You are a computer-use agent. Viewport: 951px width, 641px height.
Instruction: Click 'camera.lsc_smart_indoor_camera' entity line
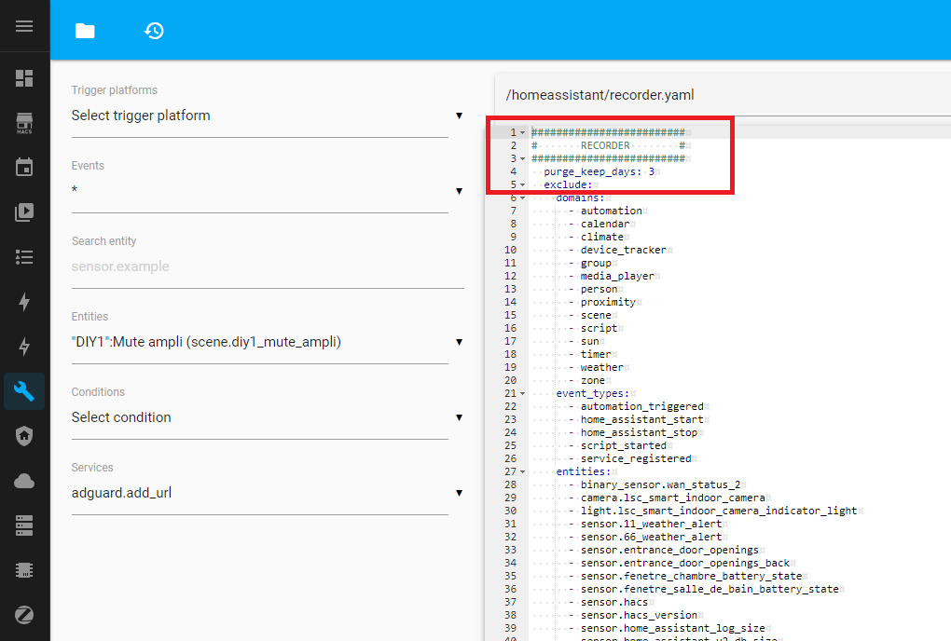[x=673, y=498]
